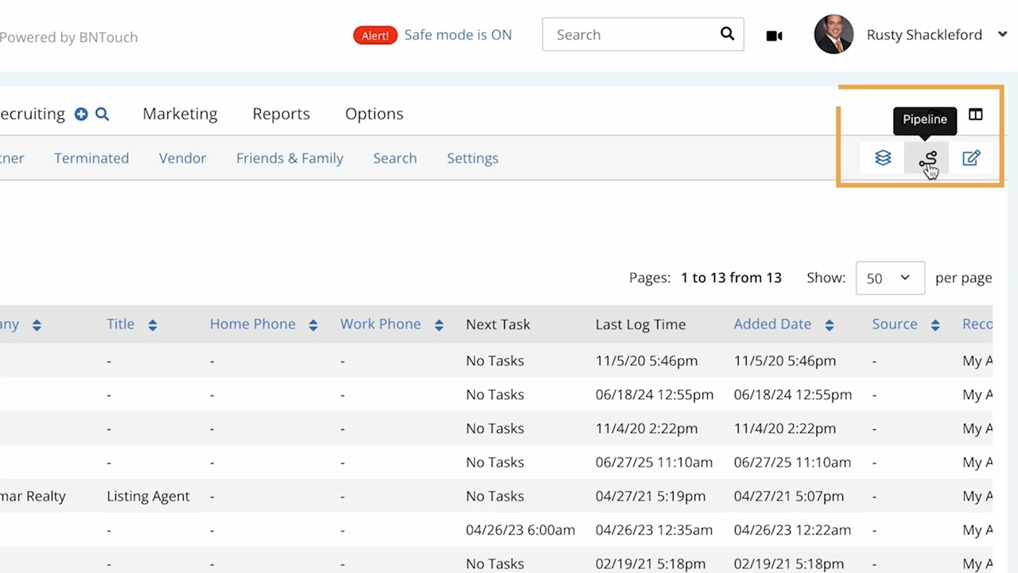The width and height of the screenshot is (1018, 573).
Task: Click added date 04/27/21 5:07pm
Action: [x=789, y=496]
